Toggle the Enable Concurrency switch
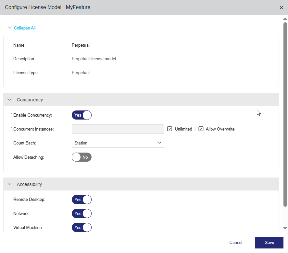288x253 pixels. [81, 115]
